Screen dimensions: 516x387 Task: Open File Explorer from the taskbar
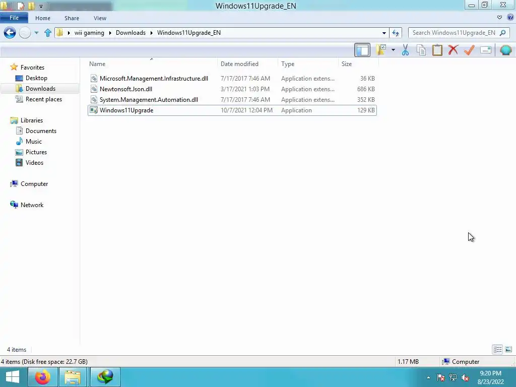(73, 377)
